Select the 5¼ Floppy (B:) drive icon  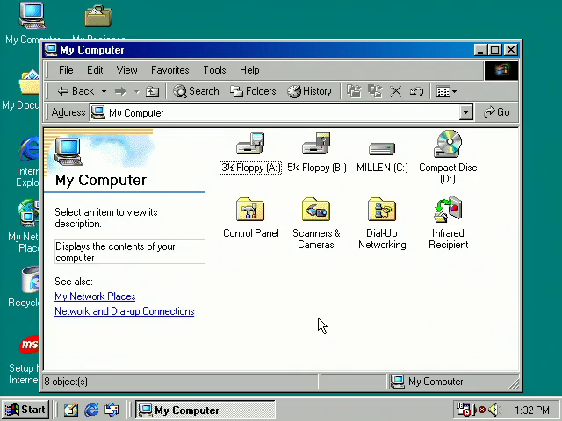point(316,144)
